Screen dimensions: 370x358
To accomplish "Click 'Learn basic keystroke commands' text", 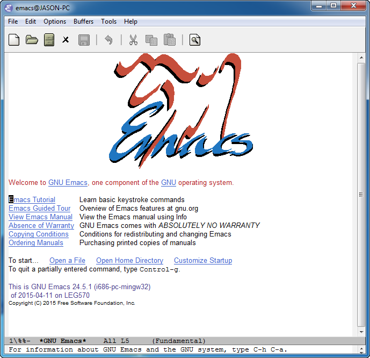I will (132, 200).
